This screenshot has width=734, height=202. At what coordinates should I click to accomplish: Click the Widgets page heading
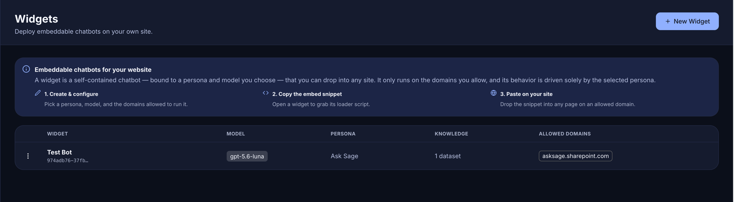[x=36, y=19]
